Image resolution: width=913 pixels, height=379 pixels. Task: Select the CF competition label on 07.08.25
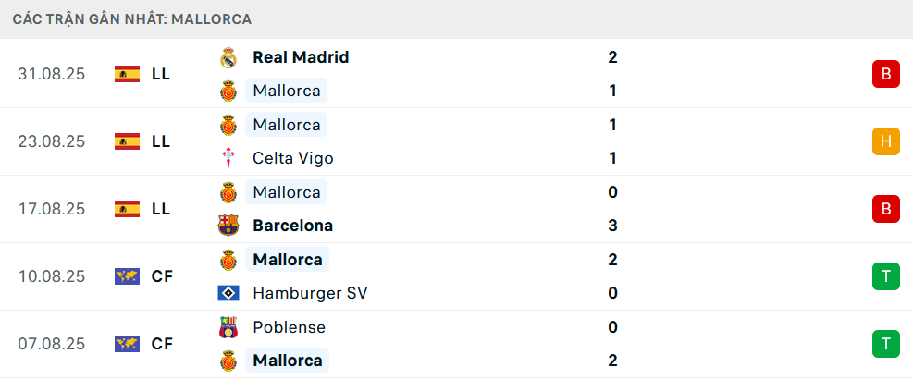(162, 344)
